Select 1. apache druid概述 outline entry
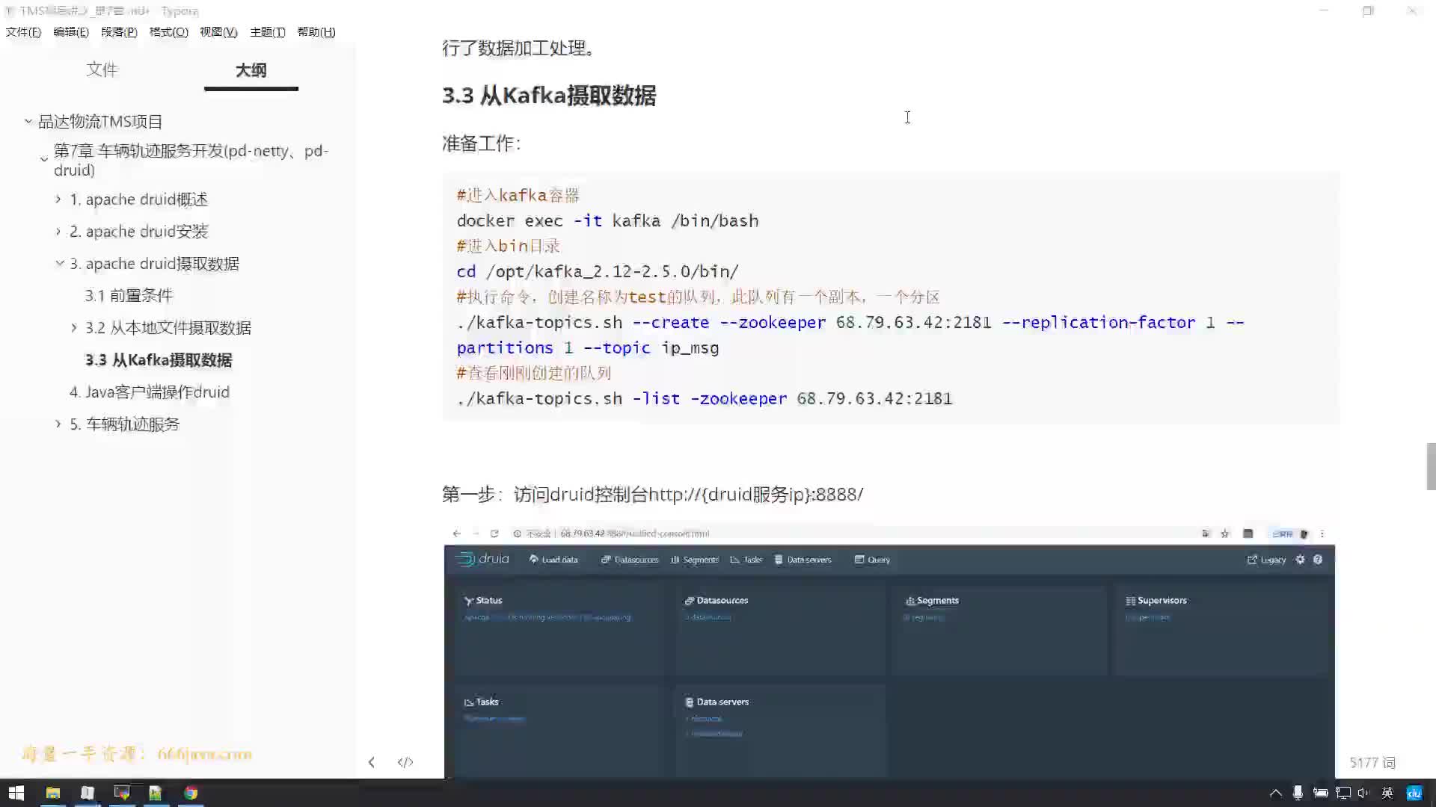Viewport: 1436px width, 807px height. 139,199
